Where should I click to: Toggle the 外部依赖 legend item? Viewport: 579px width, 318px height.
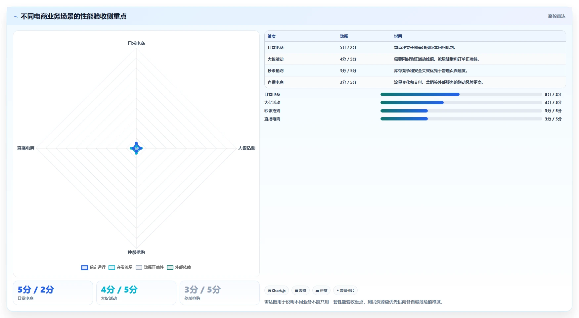pyautogui.click(x=179, y=267)
